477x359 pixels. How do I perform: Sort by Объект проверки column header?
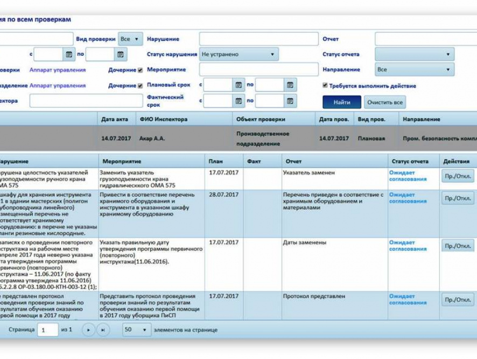[x=274, y=119]
